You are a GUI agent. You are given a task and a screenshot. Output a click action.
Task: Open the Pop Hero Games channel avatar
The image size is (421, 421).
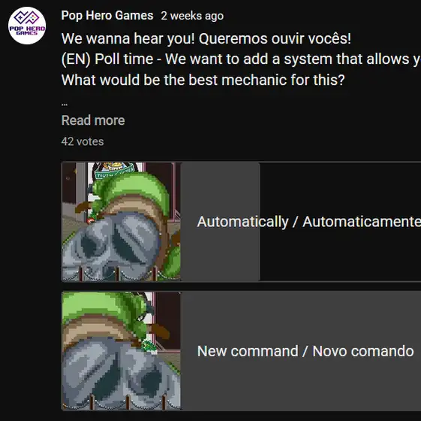[x=27, y=26]
